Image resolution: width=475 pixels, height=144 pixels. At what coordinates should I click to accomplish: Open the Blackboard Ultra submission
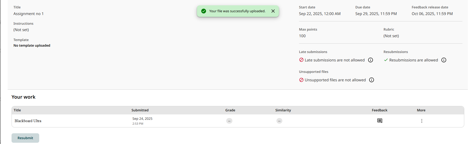click(x=28, y=121)
